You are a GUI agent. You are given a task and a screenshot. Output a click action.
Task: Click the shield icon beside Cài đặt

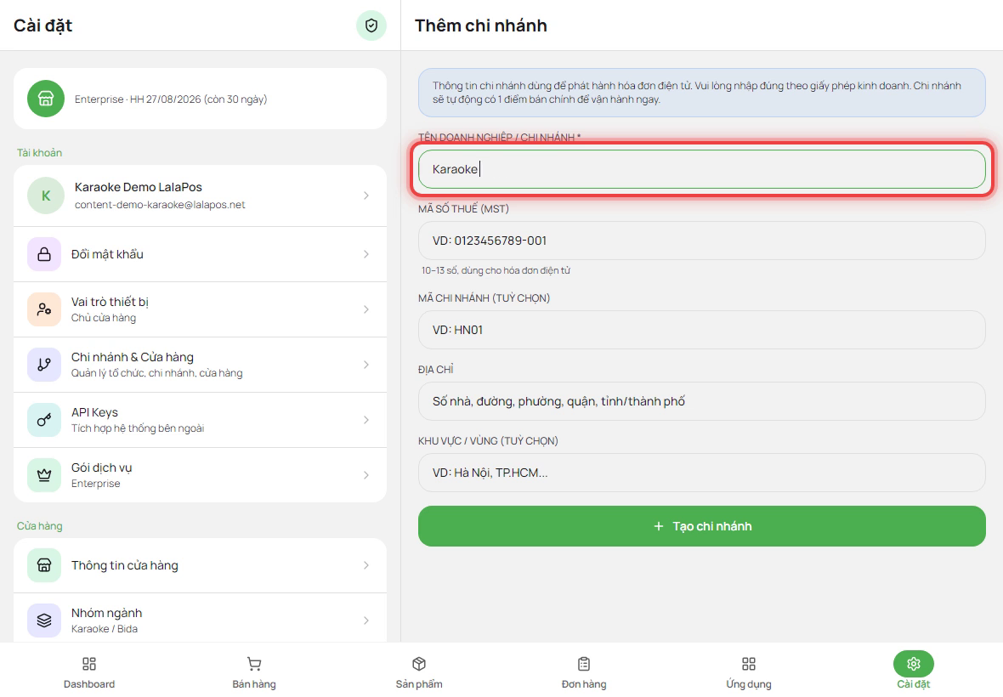pyautogui.click(x=371, y=25)
